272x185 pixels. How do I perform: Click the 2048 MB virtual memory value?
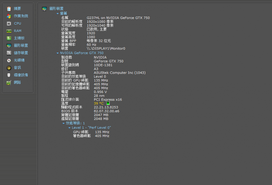tap(101, 119)
